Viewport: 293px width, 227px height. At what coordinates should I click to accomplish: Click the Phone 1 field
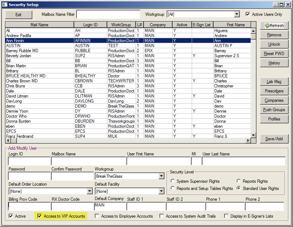[225, 206]
